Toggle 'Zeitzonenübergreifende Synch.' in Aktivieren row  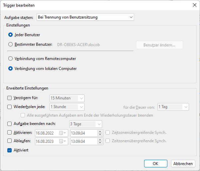click(107, 133)
